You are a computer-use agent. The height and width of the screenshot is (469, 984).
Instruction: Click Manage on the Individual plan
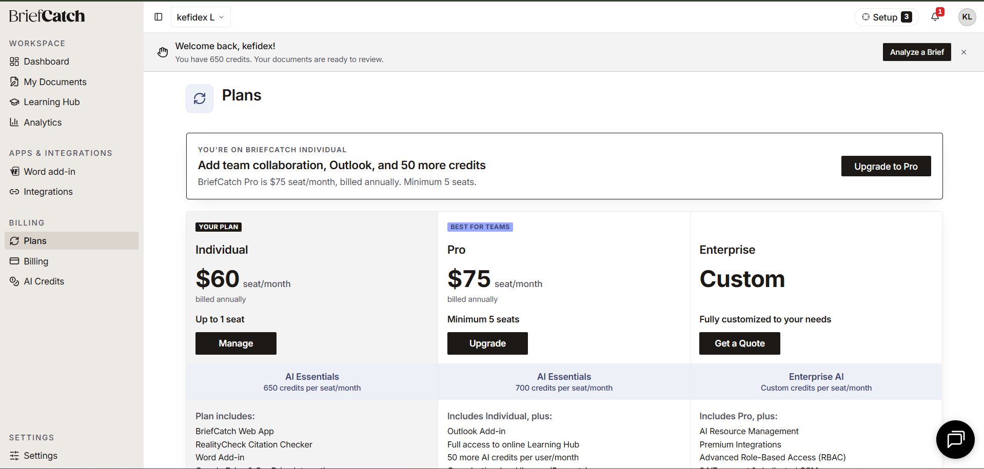[236, 343]
